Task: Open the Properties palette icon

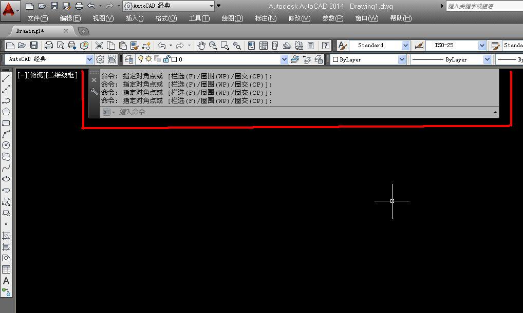Action: [252, 45]
